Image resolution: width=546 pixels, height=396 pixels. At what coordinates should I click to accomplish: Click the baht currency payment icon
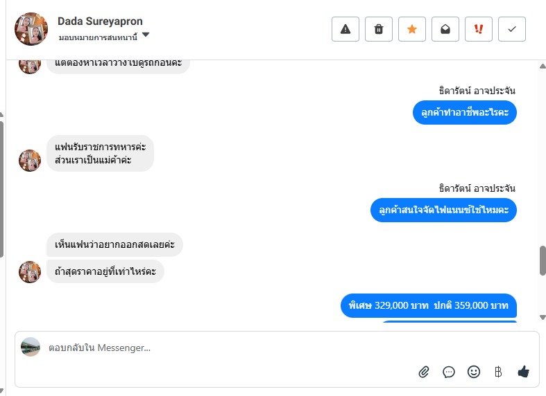click(497, 372)
